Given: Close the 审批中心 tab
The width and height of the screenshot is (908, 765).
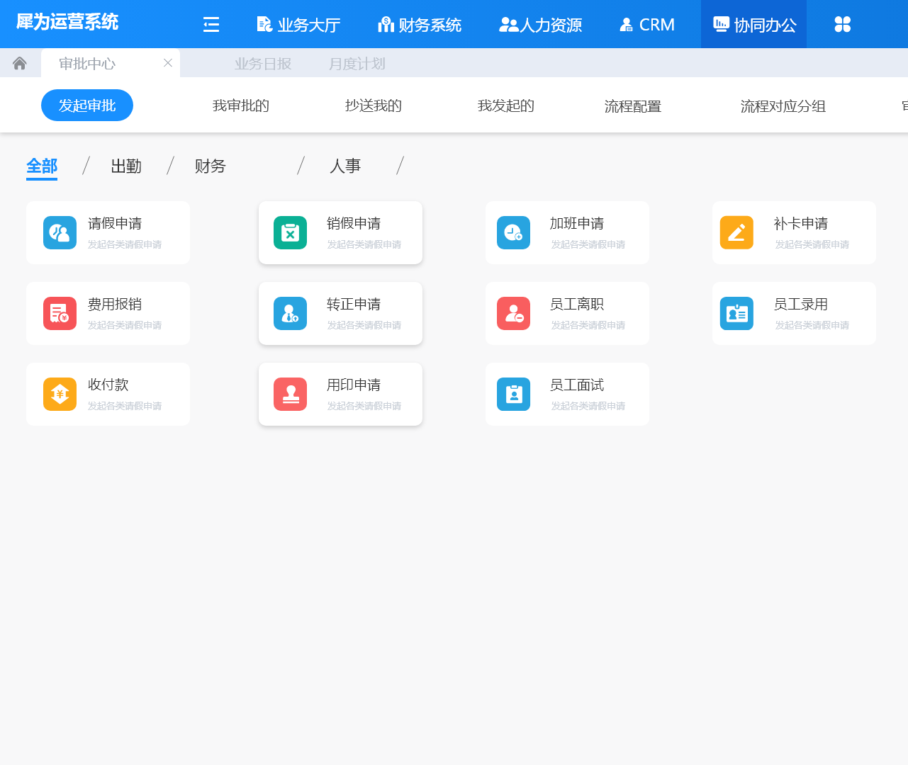Looking at the screenshot, I should (x=168, y=63).
